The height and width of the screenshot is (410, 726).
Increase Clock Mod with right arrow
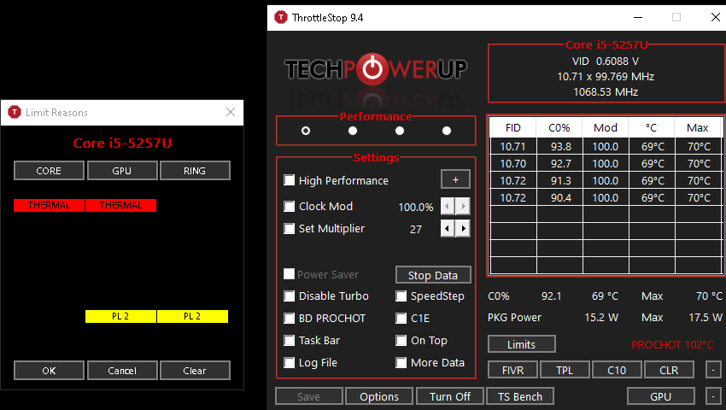point(463,206)
